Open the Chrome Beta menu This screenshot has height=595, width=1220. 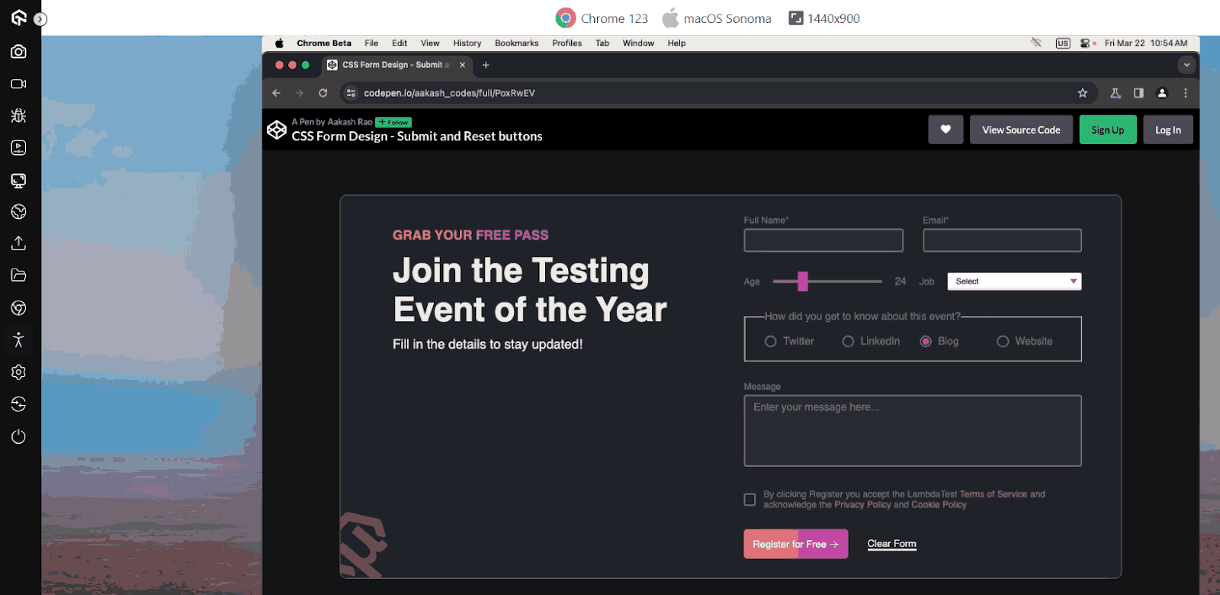324,43
